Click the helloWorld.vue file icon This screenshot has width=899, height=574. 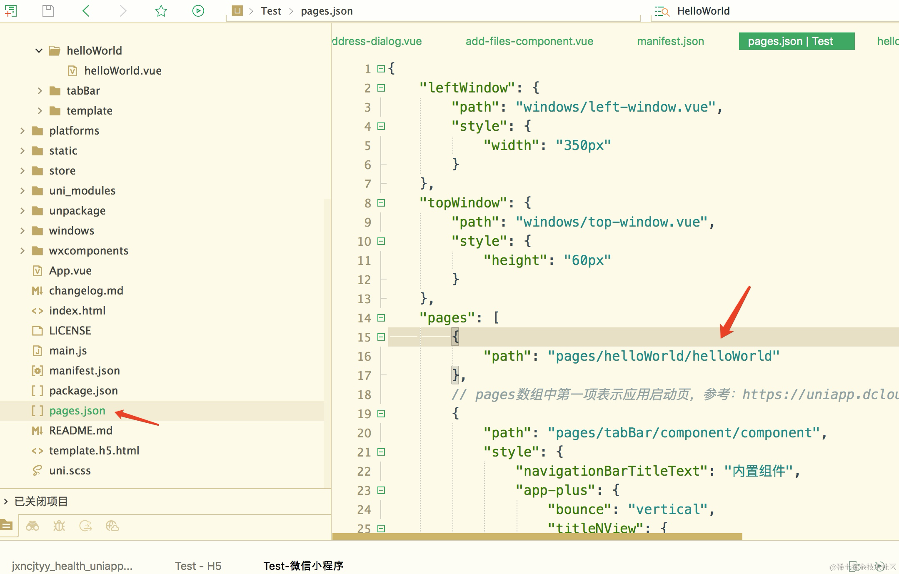click(x=73, y=71)
